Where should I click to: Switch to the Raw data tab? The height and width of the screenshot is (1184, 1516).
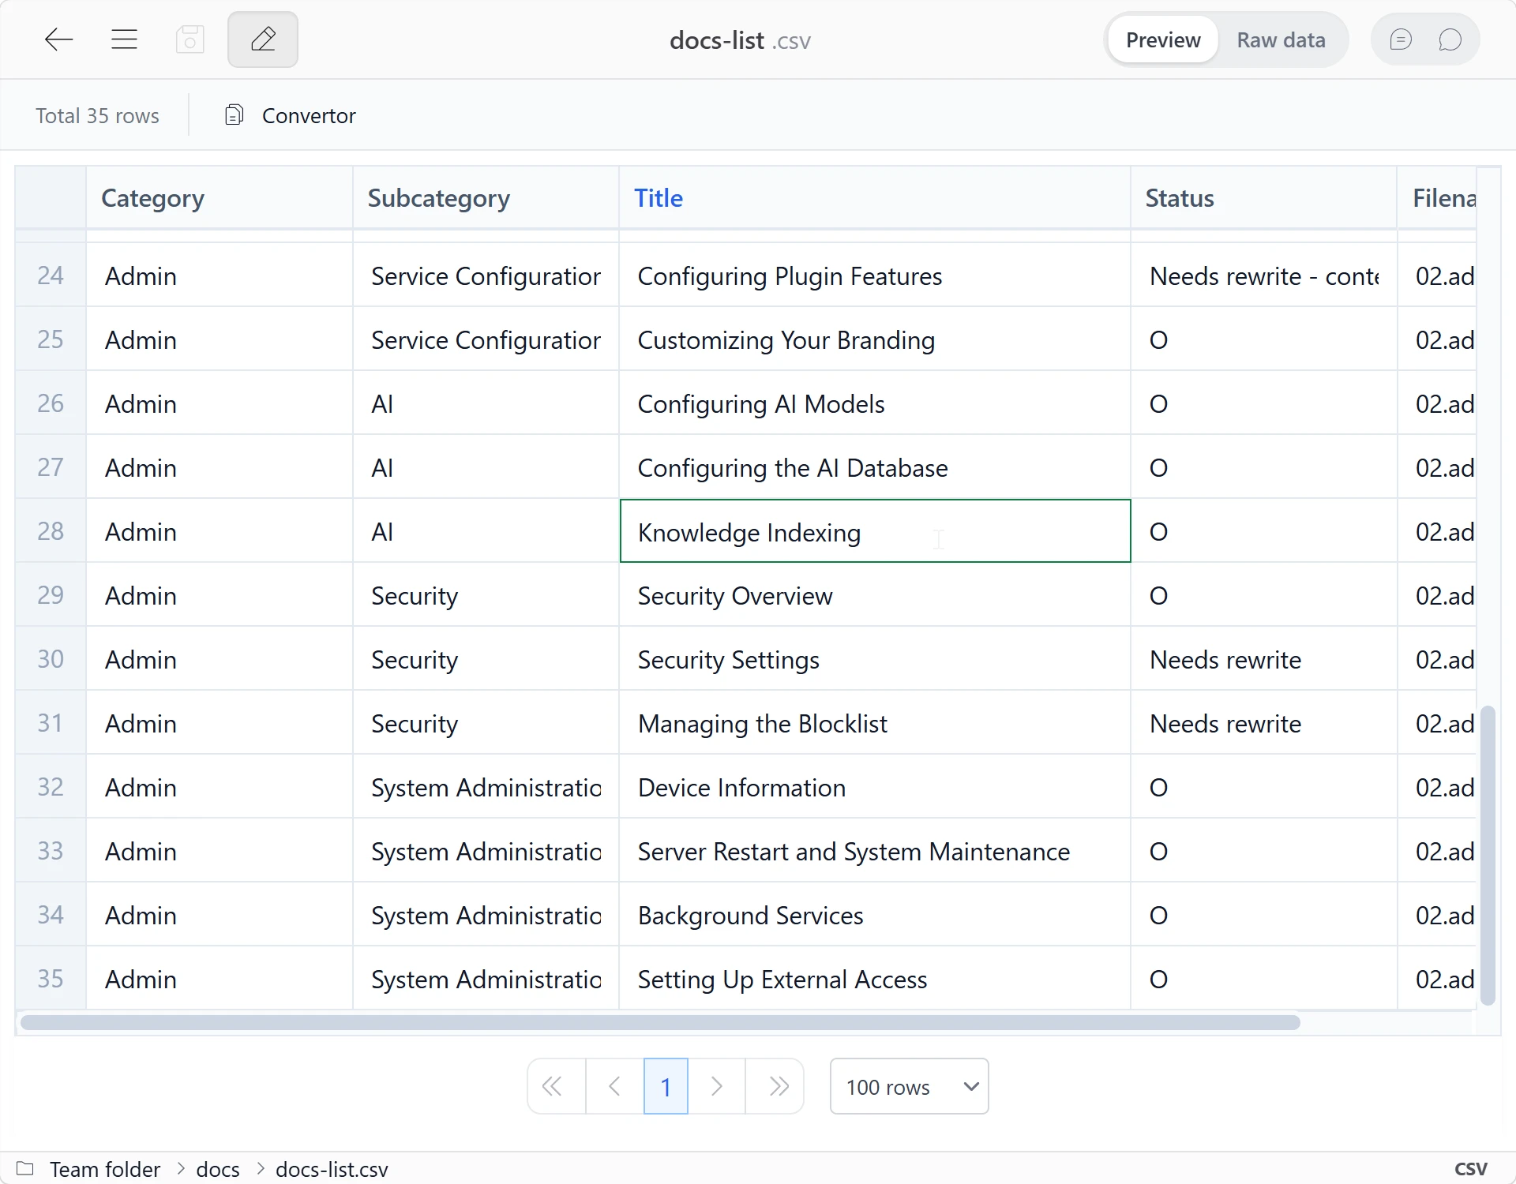[x=1281, y=40]
